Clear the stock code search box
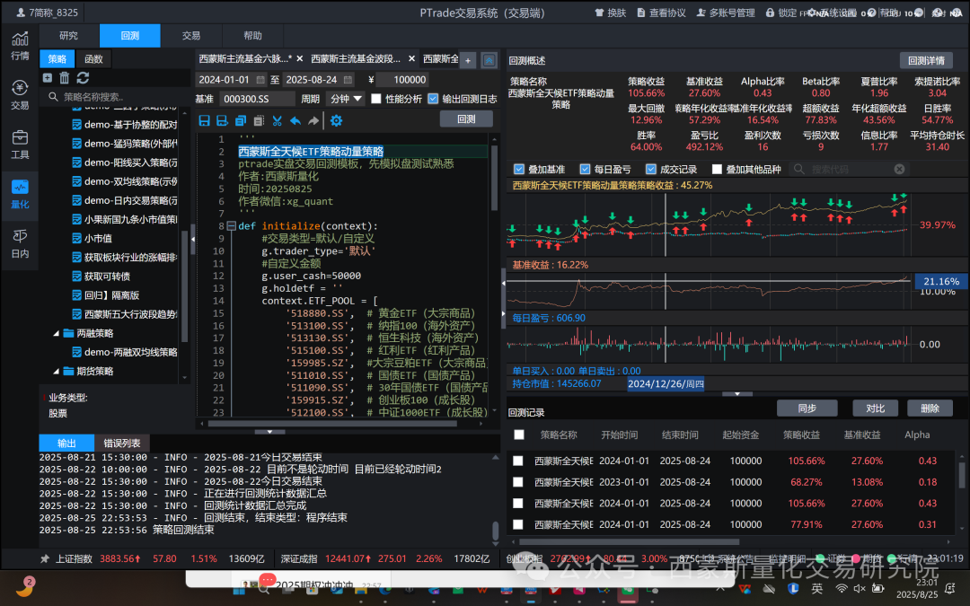 (x=899, y=169)
